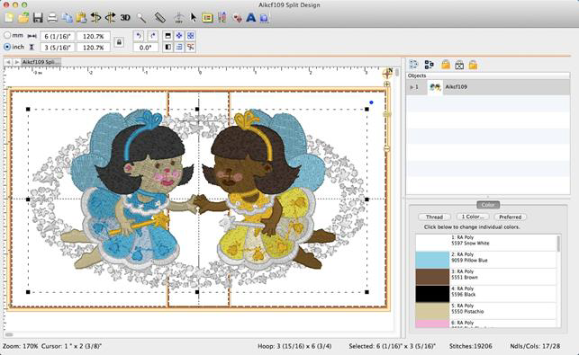The width and height of the screenshot is (579, 355).
Task: Collapse the Color panel header
Action: click(x=488, y=205)
